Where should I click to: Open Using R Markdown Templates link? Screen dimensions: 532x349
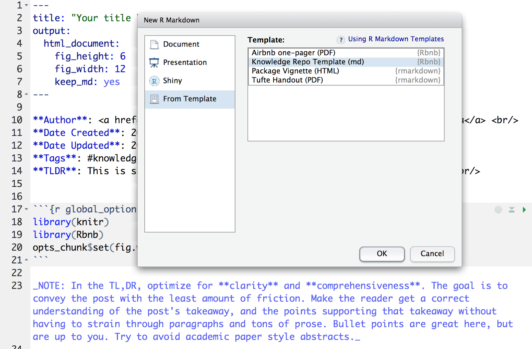pyautogui.click(x=396, y=39)
